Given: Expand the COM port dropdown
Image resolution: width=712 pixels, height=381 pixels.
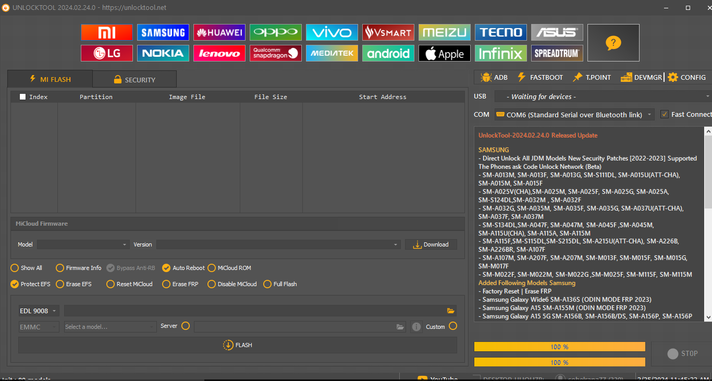Looking at the screenshot, I should click(649, 115).
